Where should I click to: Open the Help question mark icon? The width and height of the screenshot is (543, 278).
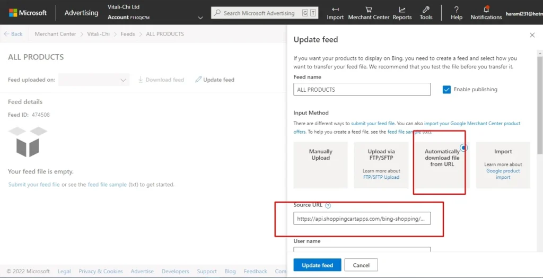pos(457,10)
